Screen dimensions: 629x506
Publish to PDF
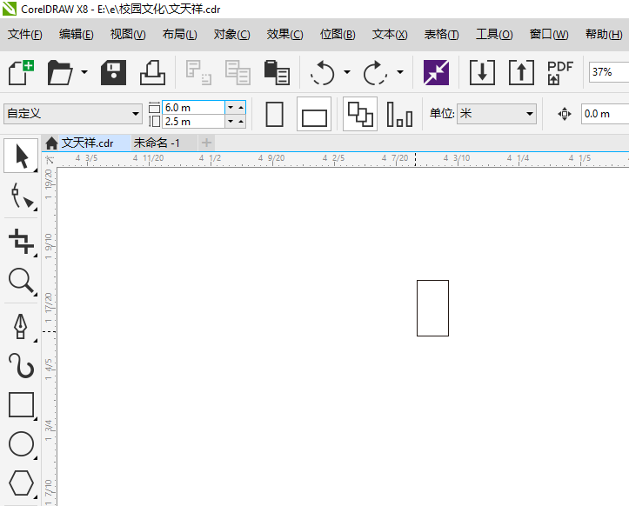click(560, 72)
